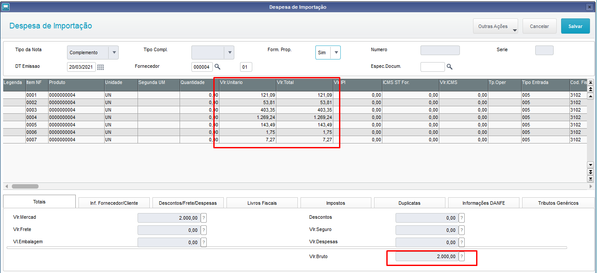Jump to last grid row with bottom arrow

tap(590, 178)
